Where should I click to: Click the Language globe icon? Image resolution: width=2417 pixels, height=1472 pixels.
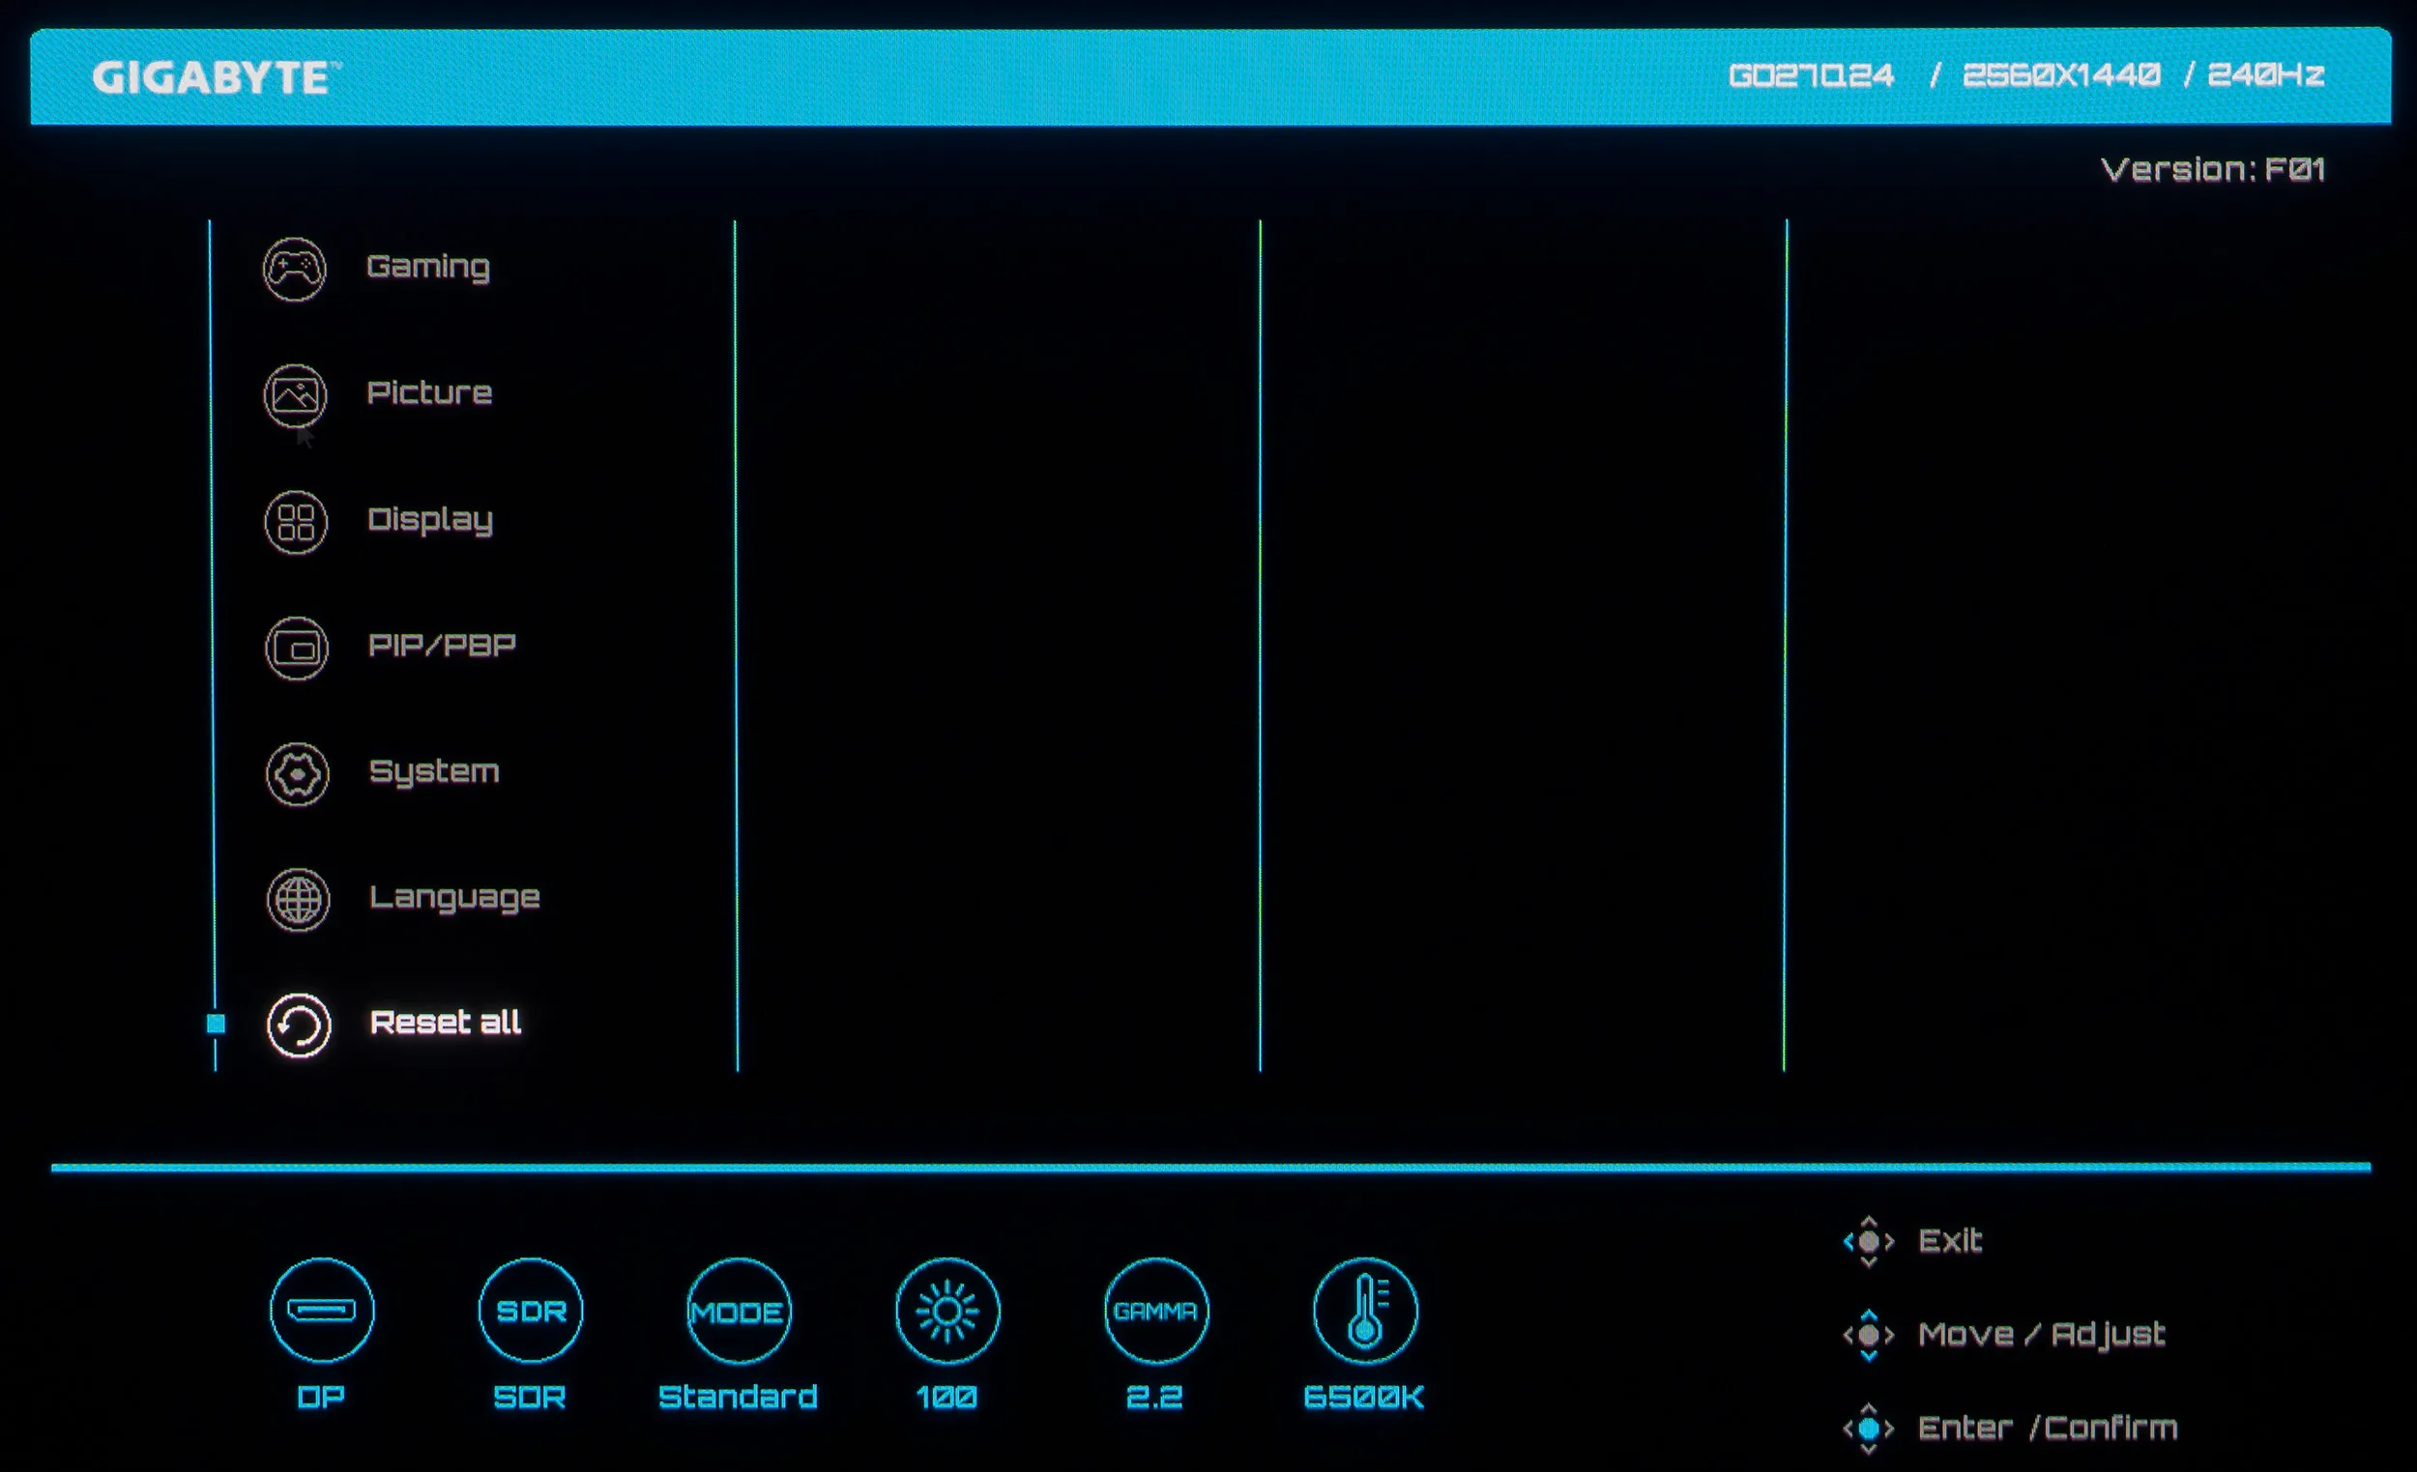[x=298, y=899]
